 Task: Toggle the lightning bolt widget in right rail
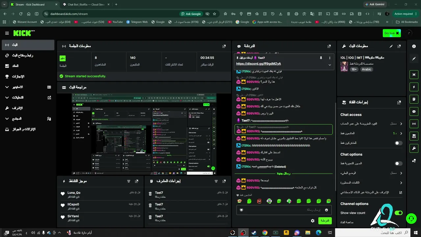[x=414, y=87]
